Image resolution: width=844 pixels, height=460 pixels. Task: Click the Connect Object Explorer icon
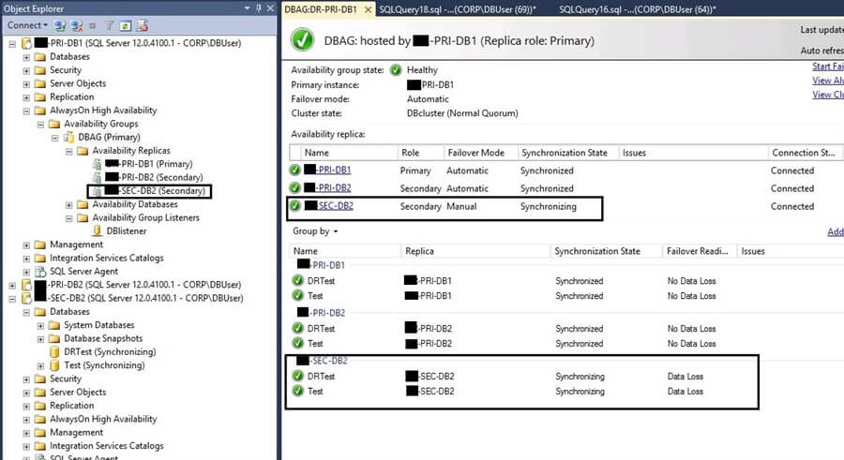tap(62, 25)
